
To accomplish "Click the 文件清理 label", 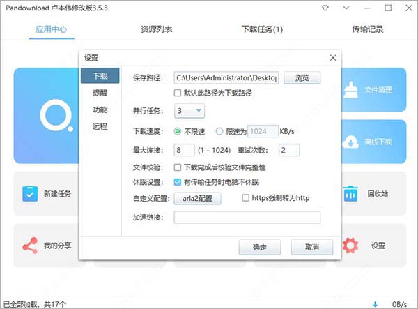I will tap(378, 90).
